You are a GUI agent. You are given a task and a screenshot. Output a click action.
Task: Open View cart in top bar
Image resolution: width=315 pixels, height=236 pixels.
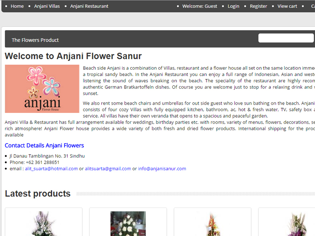(287, 6)
